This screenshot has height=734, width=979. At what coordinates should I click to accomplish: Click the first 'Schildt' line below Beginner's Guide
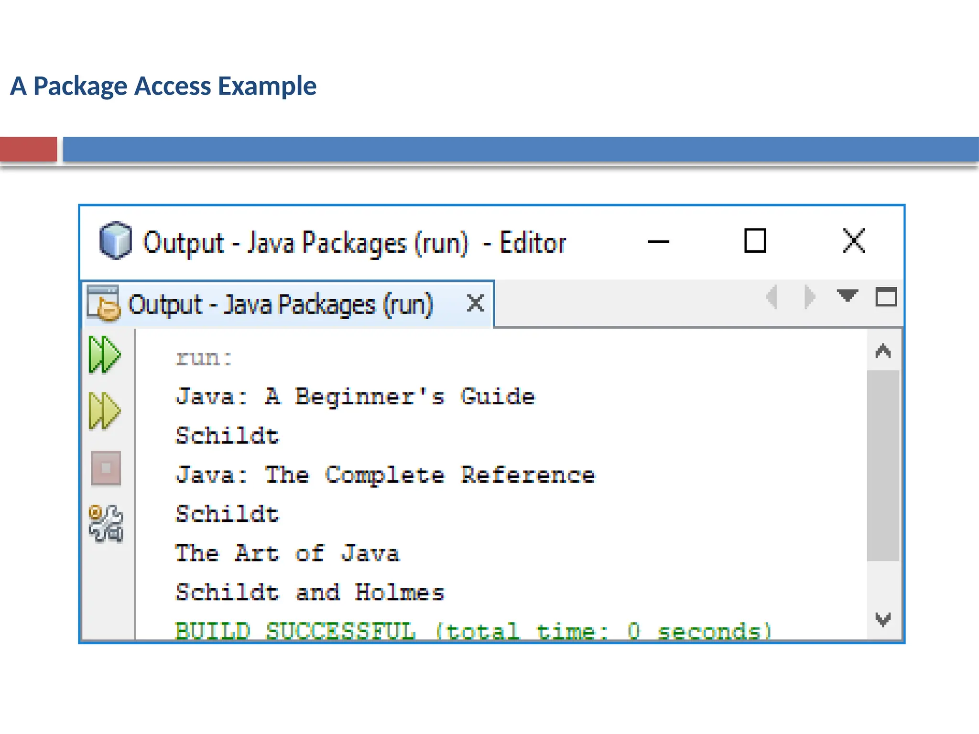click(227, 436)
